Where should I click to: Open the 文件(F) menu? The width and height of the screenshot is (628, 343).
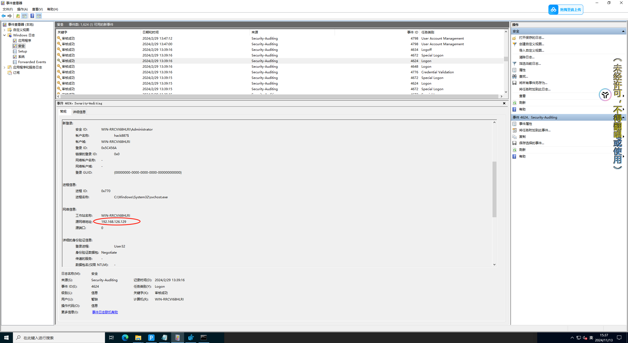pyautogui.click(x=8, y=9)
